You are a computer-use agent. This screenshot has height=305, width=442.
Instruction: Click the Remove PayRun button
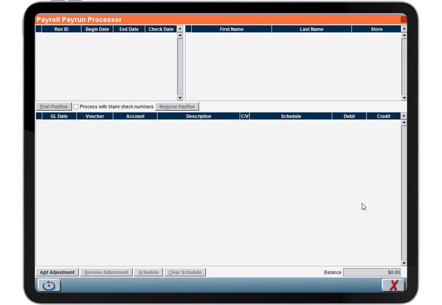pos(177,106)
